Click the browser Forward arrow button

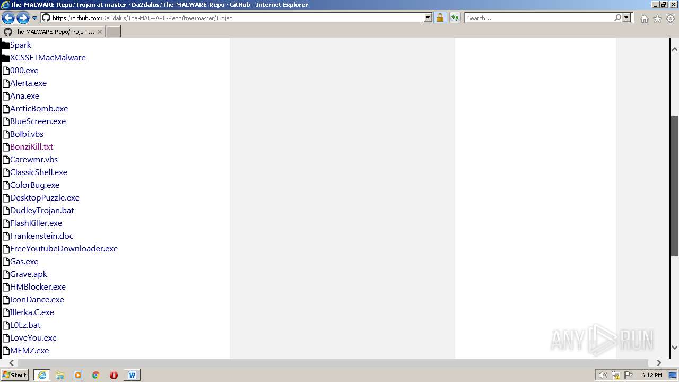(x=23, y=18)
